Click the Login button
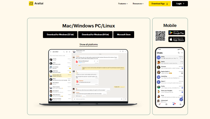The height and width of the screenshot is (119, 210). (x=180, y=4)
